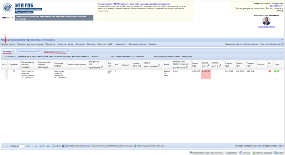
Task: Click Техническое характер... column header
Action: click(x=77, y=65)
